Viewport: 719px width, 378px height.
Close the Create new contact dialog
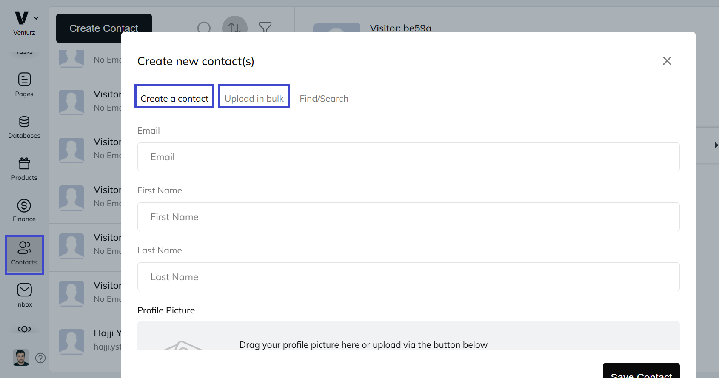coord(667,61)
